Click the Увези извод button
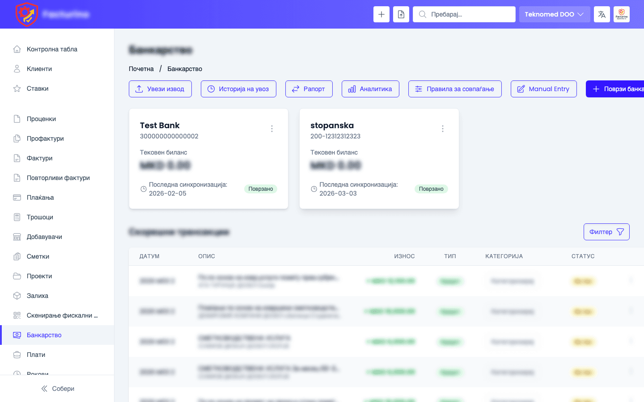 click(x=160, y=89)
